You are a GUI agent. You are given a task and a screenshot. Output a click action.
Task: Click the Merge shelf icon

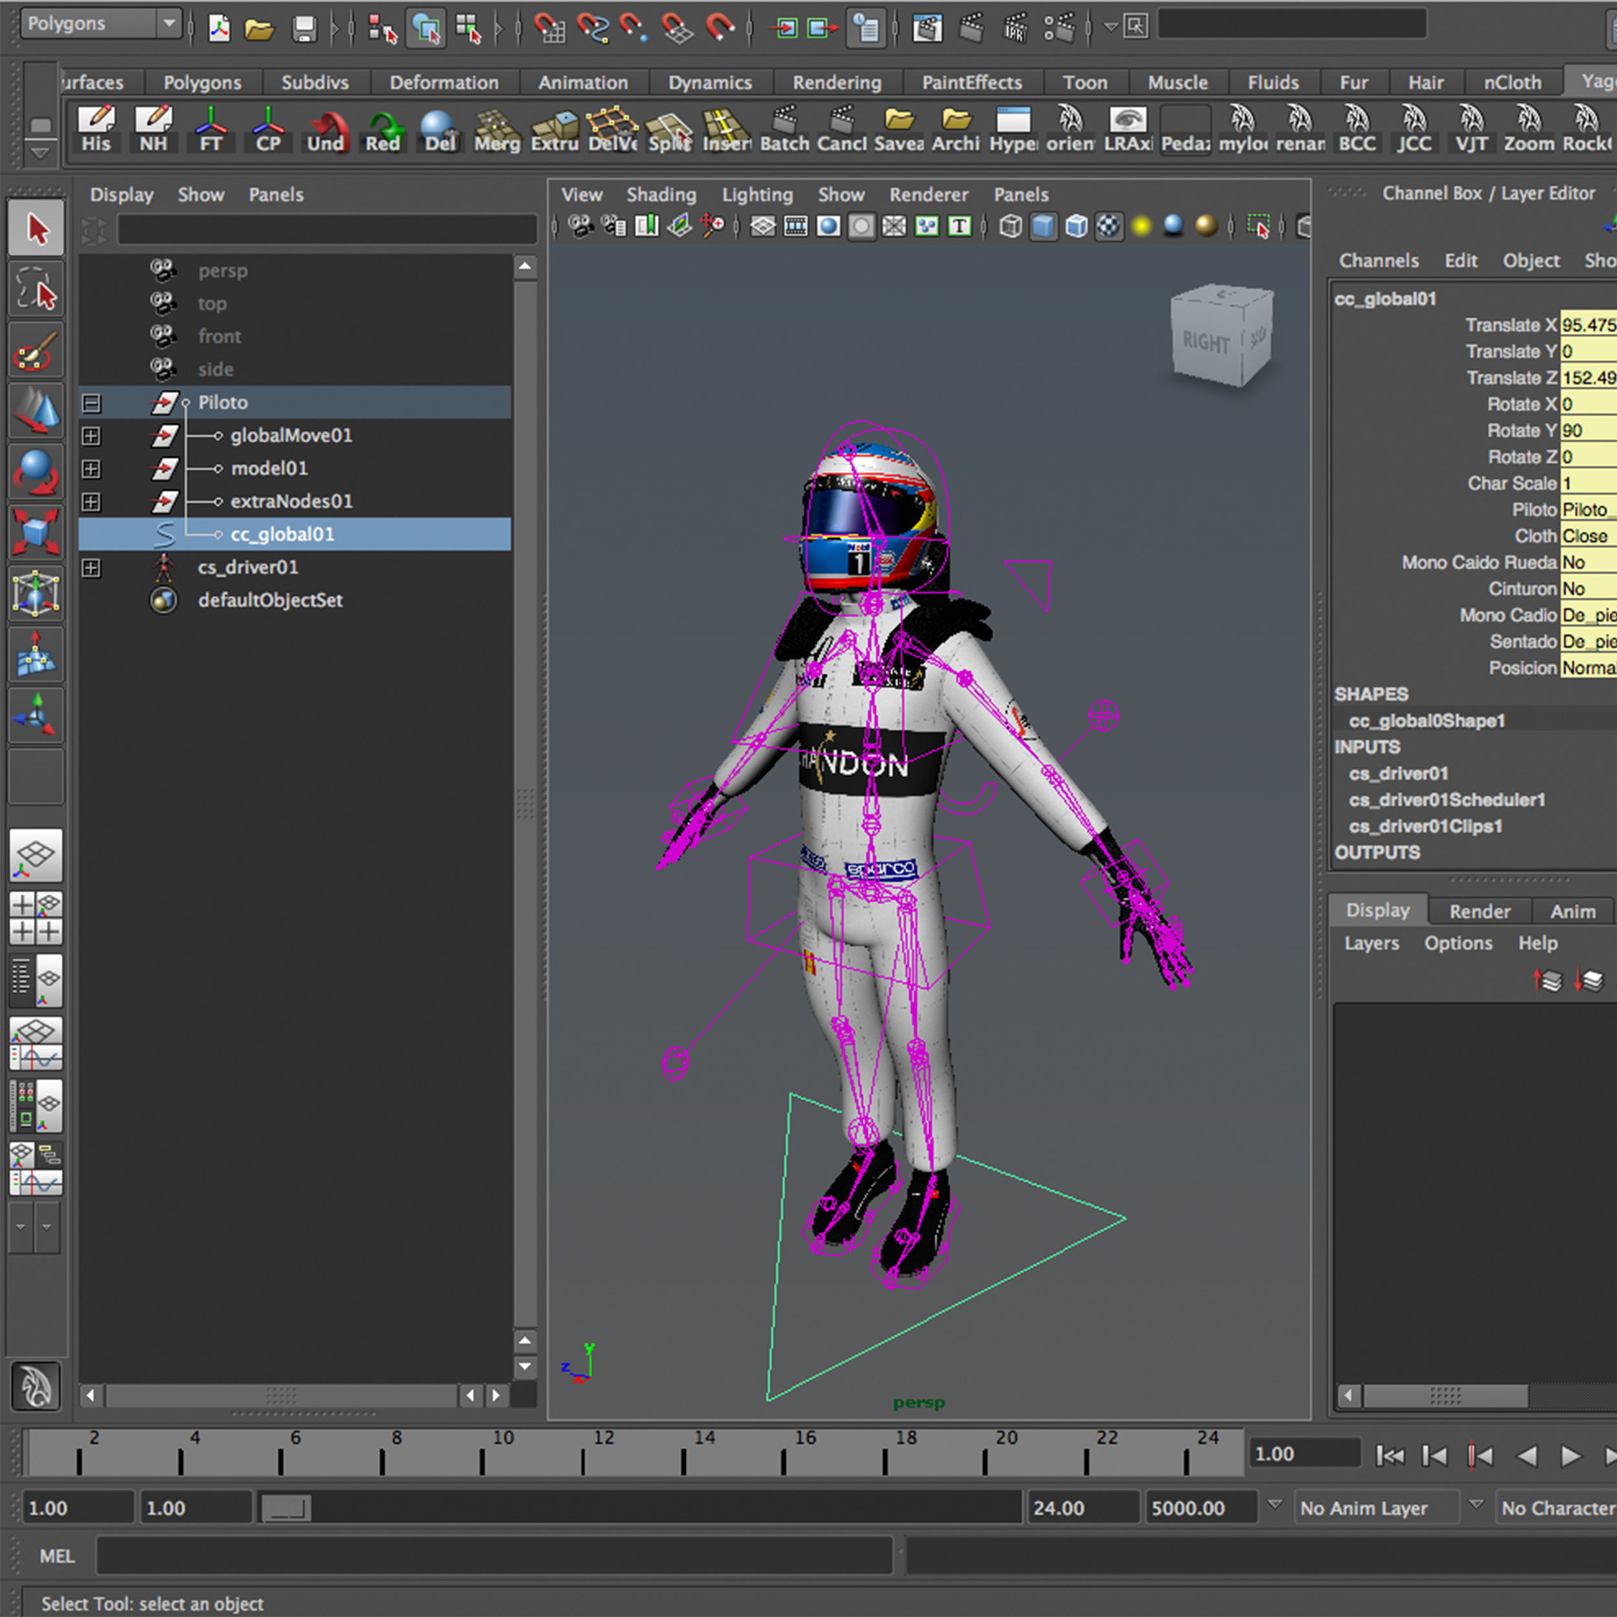pos(496,130)
